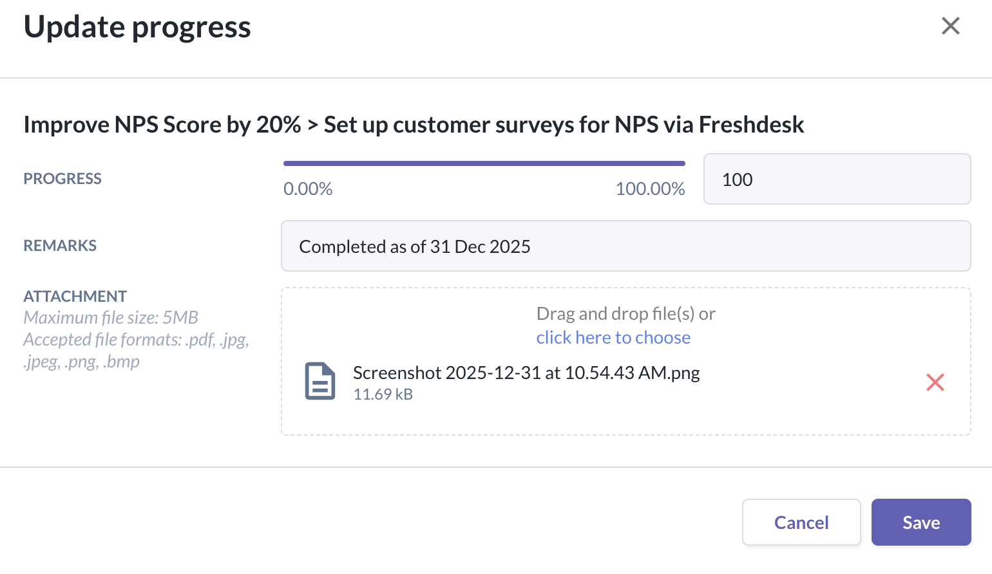The height and width of the screenshot is (574, 992).
Task: Click the 'Update progress' dialog title
Action: 137,27
